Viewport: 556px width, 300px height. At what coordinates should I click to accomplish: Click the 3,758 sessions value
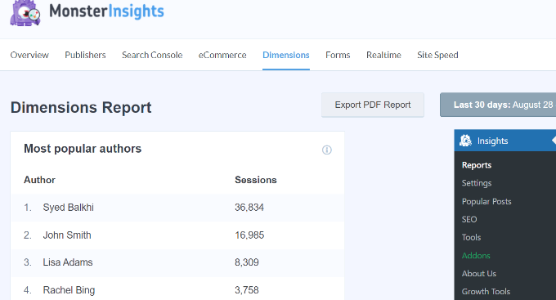point(247,290)
